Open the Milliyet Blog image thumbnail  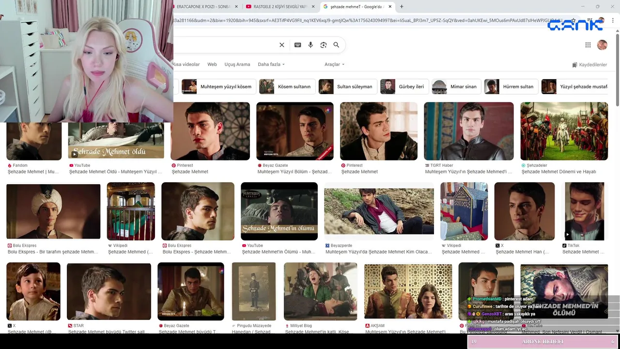(321, 291)
